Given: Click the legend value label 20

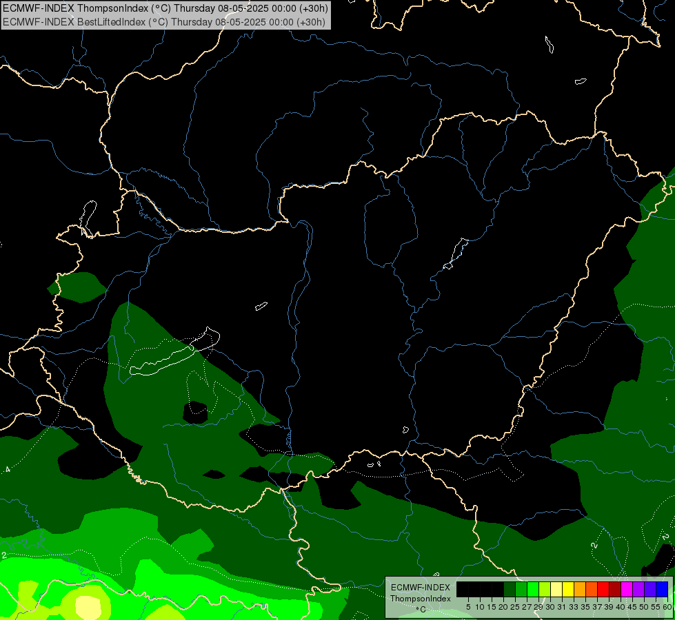Looking at the screenshot, I should (x=504, y=607).
